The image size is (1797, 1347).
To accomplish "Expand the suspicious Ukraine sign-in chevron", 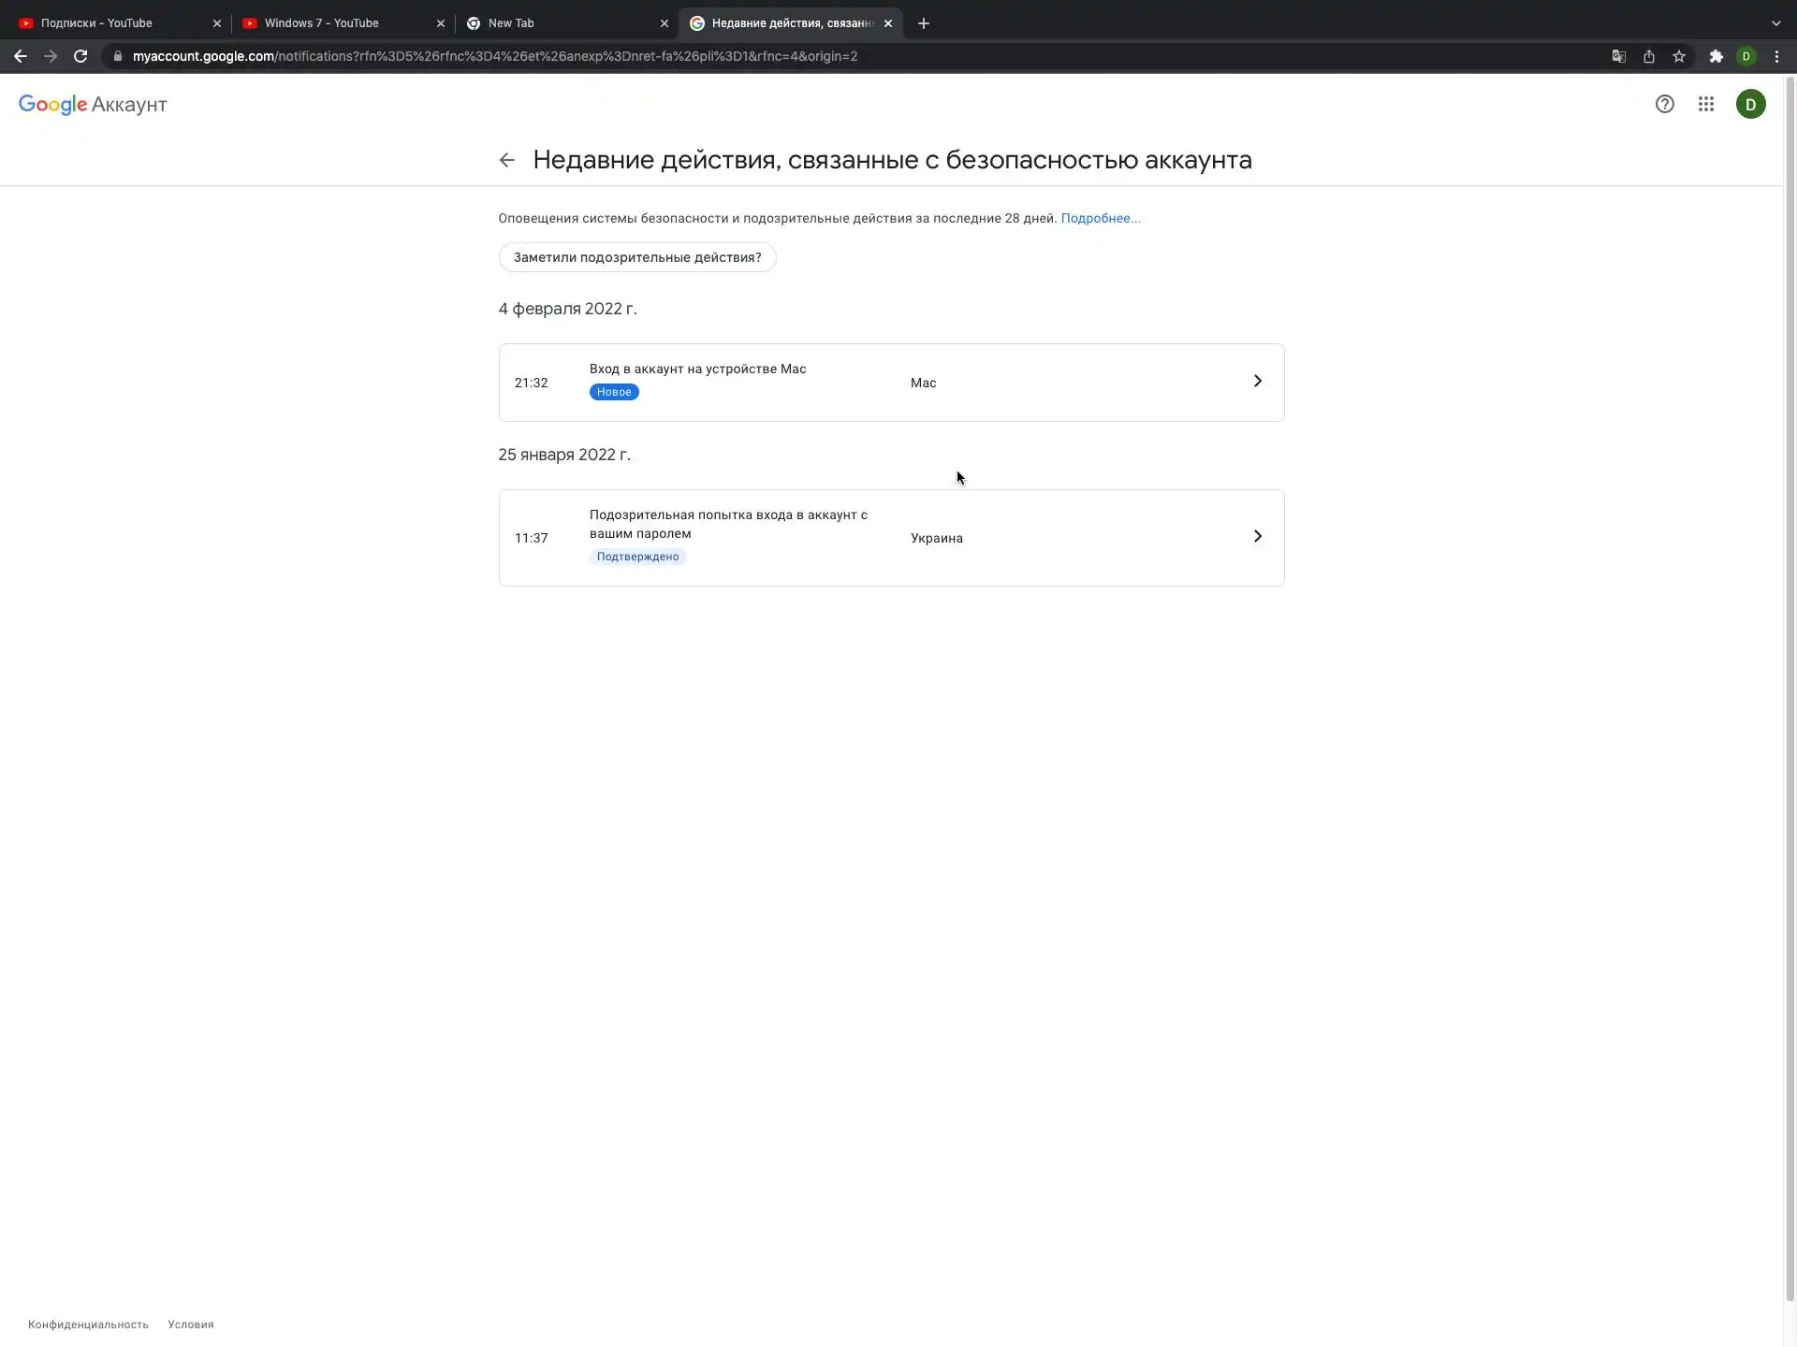I will point(1257,536).
